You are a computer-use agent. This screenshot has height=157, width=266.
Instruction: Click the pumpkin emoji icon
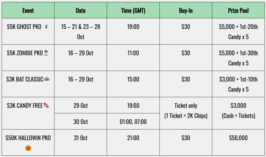coord(28,148)
